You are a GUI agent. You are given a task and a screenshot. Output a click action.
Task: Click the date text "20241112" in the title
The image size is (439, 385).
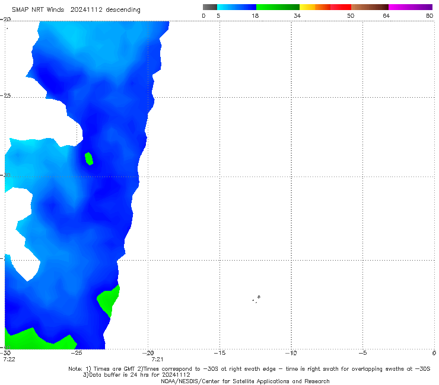(86, 9)
